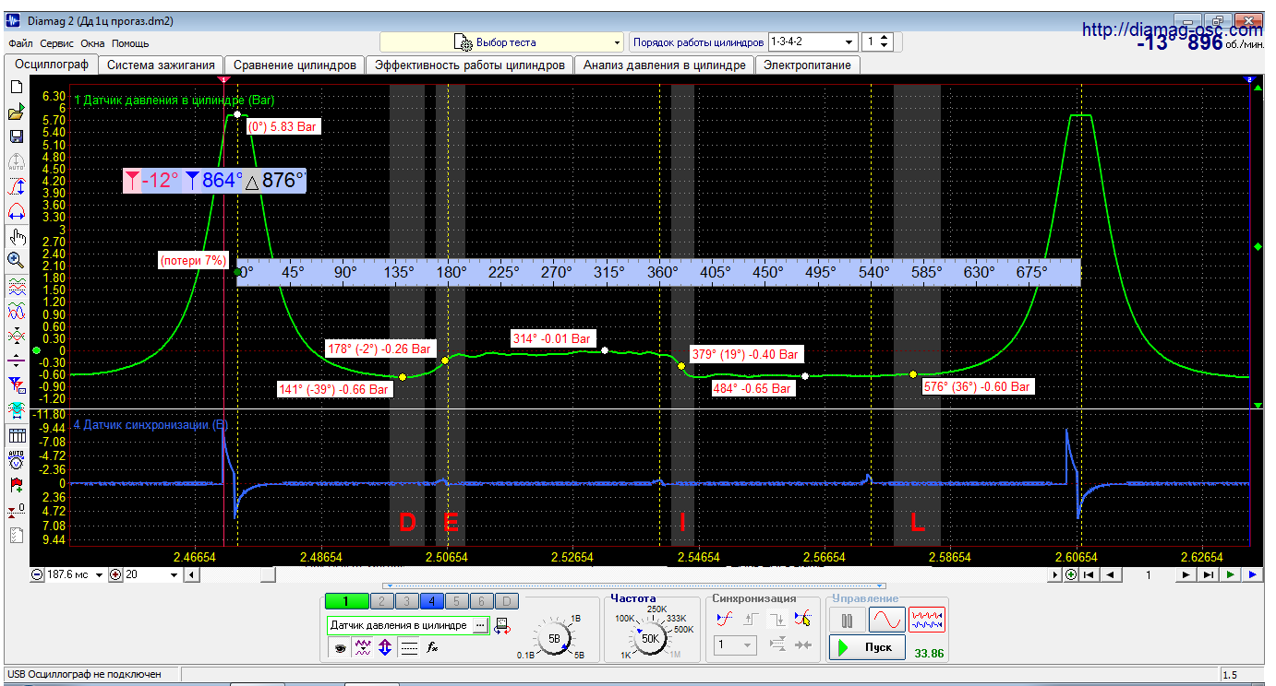Image resolution: width=1276 pixels, height=686 pixels.
Task: Jump to last frame button
Action: coord(1208,574)
